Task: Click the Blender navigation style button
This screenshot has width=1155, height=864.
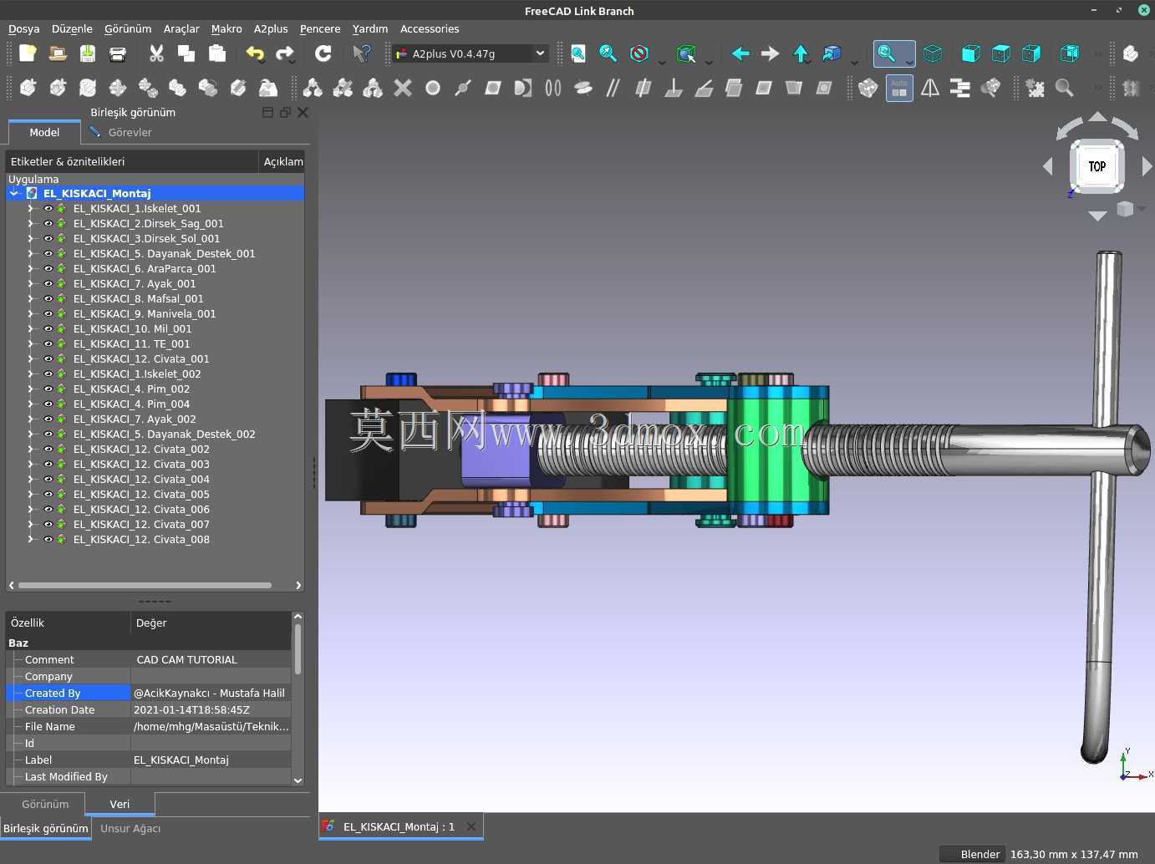Action: point(972,855)
